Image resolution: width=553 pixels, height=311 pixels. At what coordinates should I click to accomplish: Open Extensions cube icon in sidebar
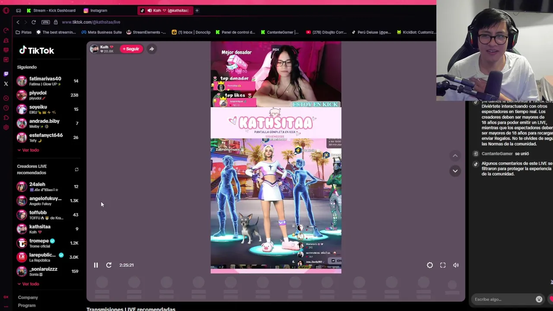coord(6,117)
